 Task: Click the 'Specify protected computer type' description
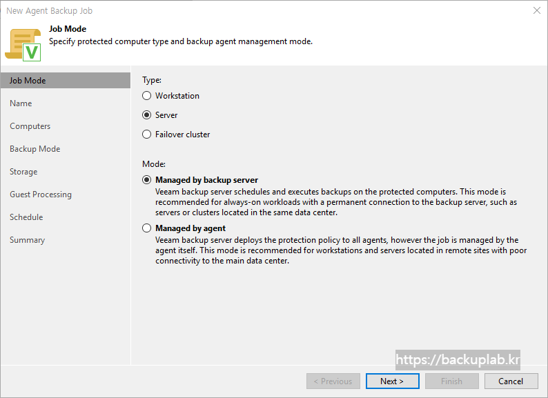(x=181, y=41)
